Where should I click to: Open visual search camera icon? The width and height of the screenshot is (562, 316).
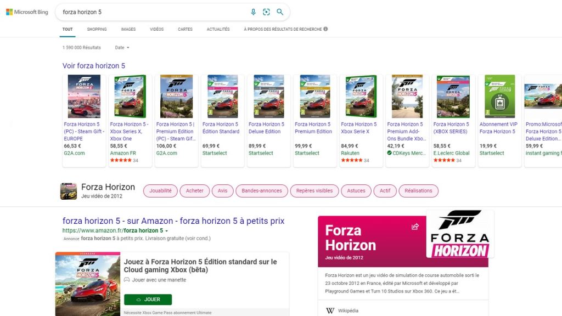(266, 12)
